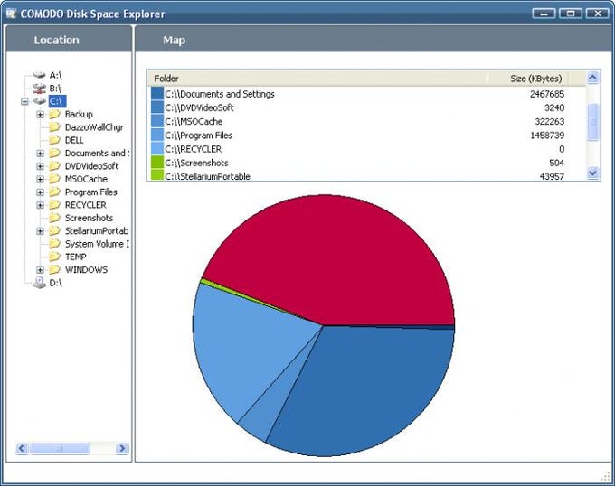Viewport: 615px width, 486px height.
Task: Click the Screenshots folder icon in tree
Action: tap(54, 218)
